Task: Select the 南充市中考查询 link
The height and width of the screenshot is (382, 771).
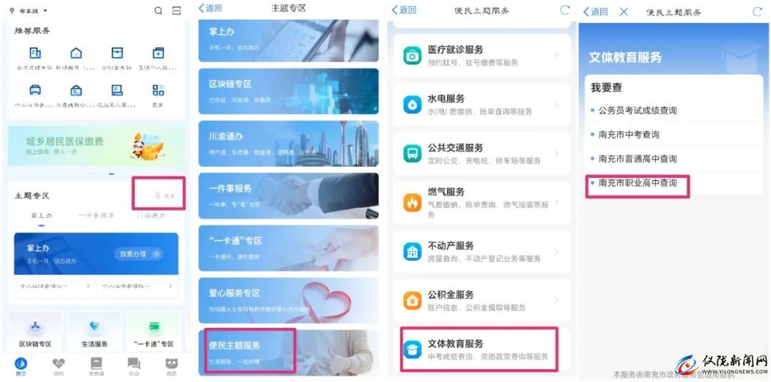Action: pyautogui.click(x=628, y=135)
